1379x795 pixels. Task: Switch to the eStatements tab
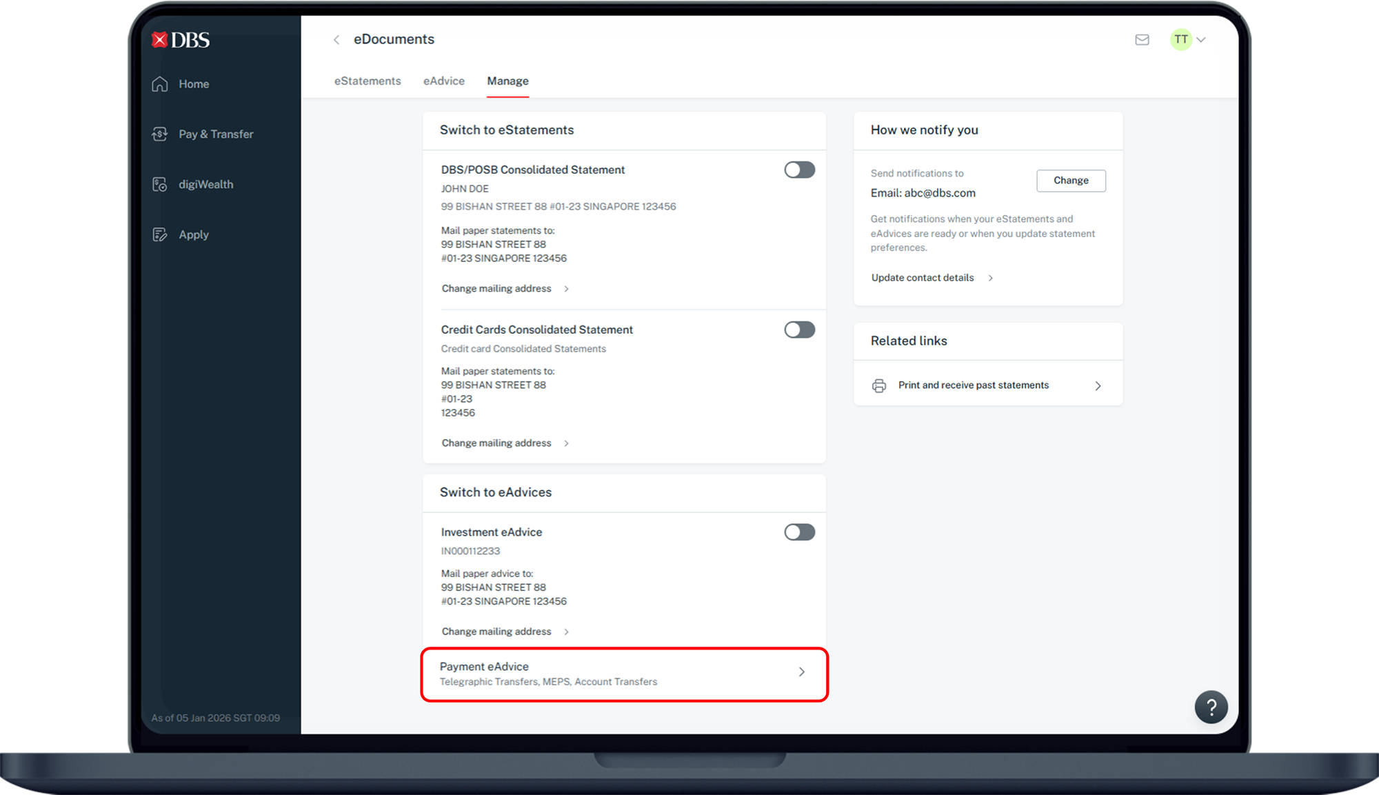(x=368, y=81)
